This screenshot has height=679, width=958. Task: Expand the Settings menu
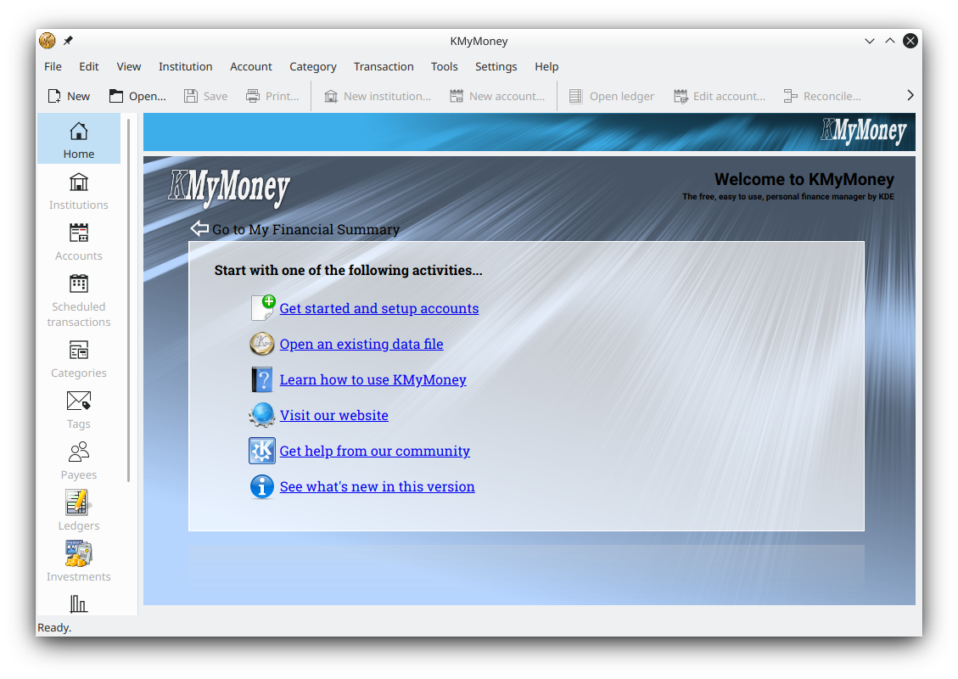[x=496, y=66]
